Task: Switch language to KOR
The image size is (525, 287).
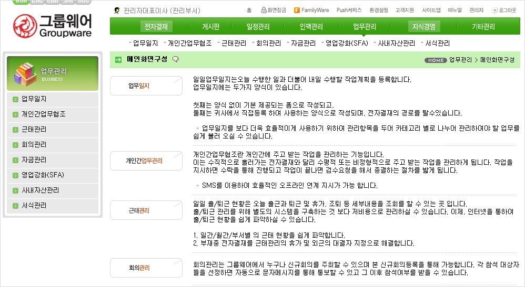Action: pyautogui.click(x=22, y=2)
